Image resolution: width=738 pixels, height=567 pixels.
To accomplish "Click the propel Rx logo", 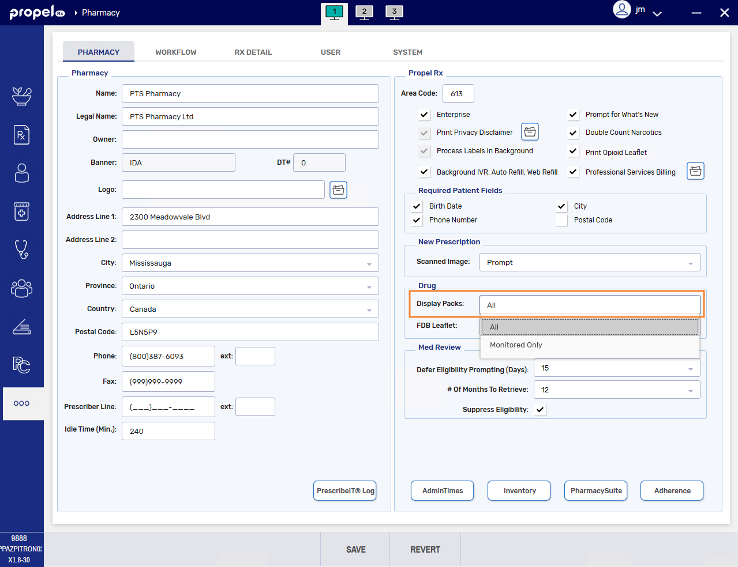I will [38, 12].
